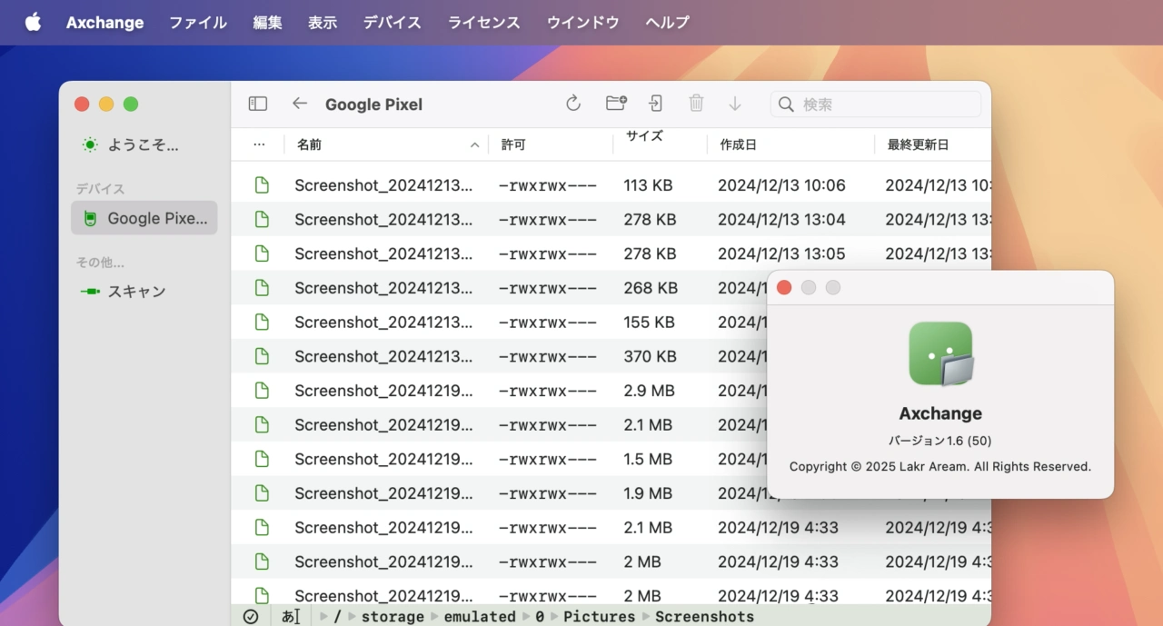1163x626 pixels.
Task: Click the checkmark status icon in path bar
Action: (x=251, y=617)
